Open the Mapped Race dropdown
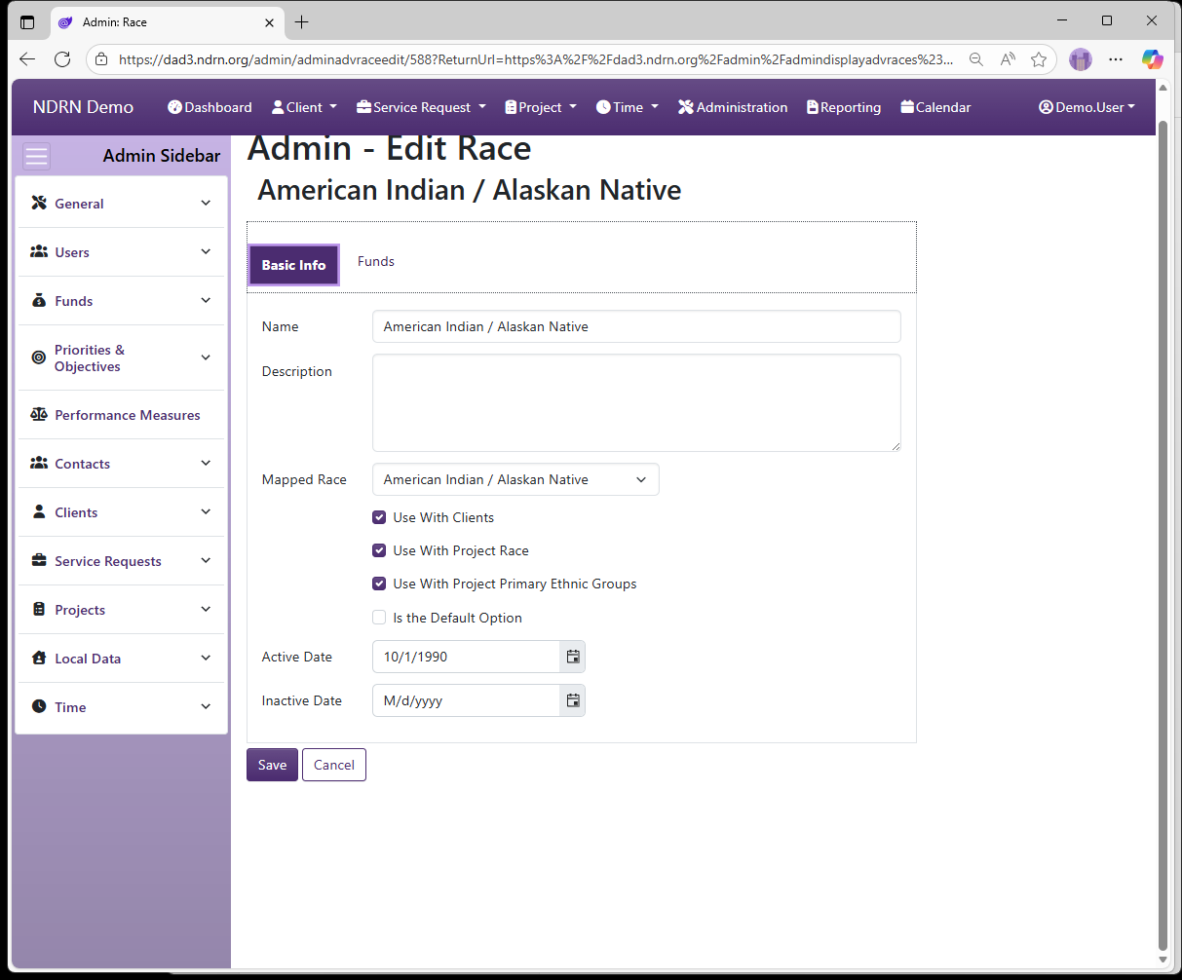The image size is (1182, 980). pyautogui.click(x=515, y=479)
